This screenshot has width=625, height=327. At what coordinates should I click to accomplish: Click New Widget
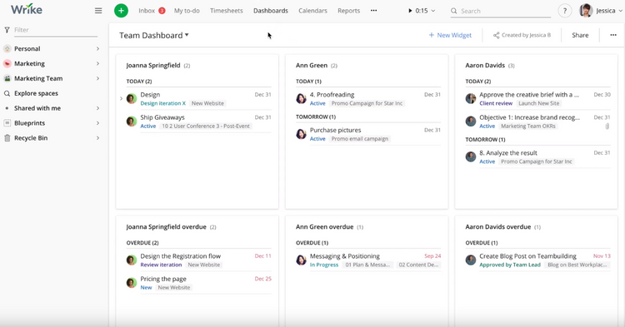(450, 35)
